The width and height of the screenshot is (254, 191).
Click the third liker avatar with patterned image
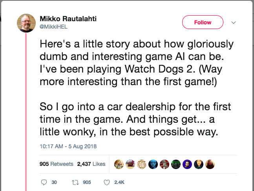tap(142, 164)
